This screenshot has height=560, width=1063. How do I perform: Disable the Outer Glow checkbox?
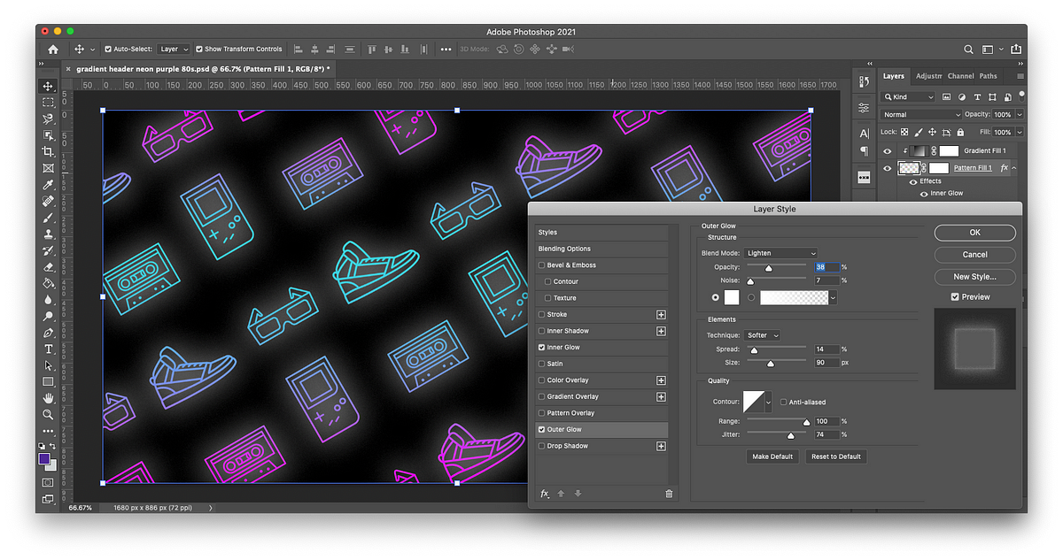pyautogui.click(x=542, y=430)
